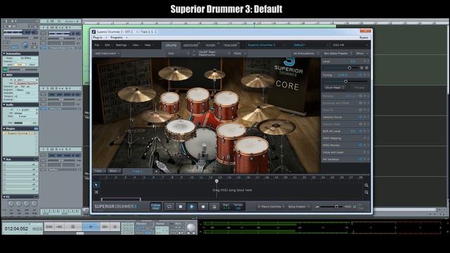The image size is (450, 253).
Task: Click the Tempo value box
Action: point(238,206)
